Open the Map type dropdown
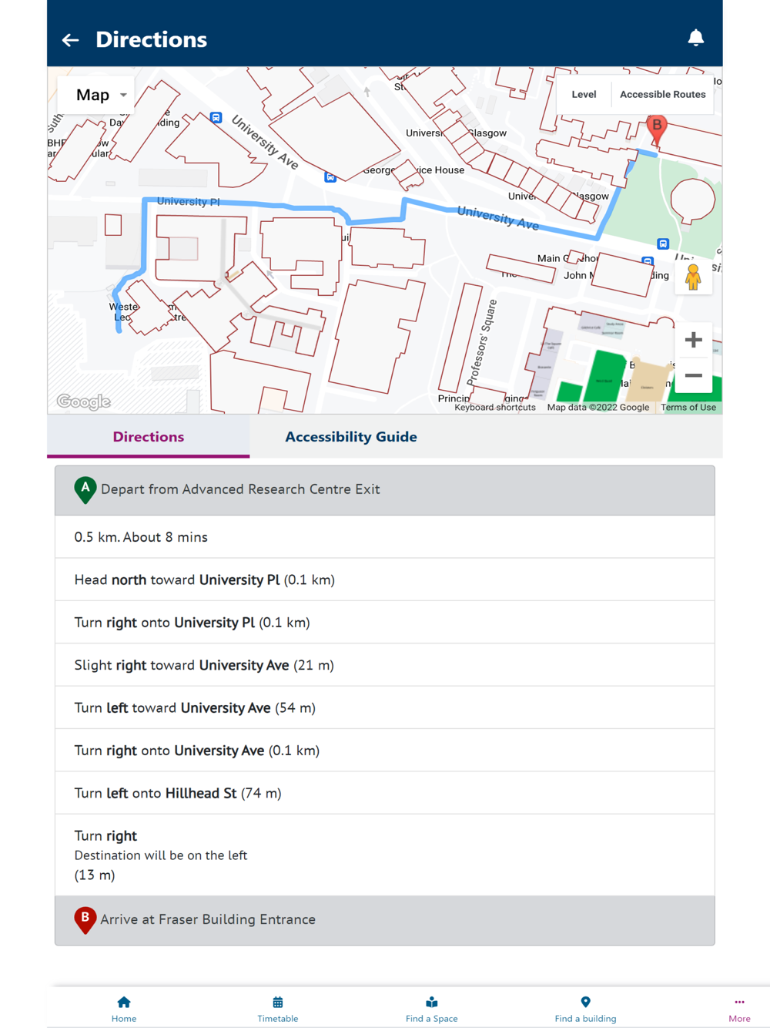The width and height of the screenshot is (770, 1028). (96, 95)
